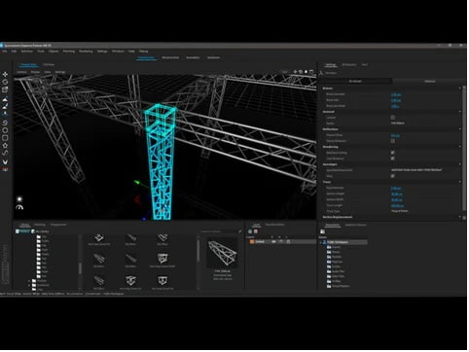
Task: Toggle the Locked checkbox in the General section
Action: pyautogui.click(x=393, y=118)
